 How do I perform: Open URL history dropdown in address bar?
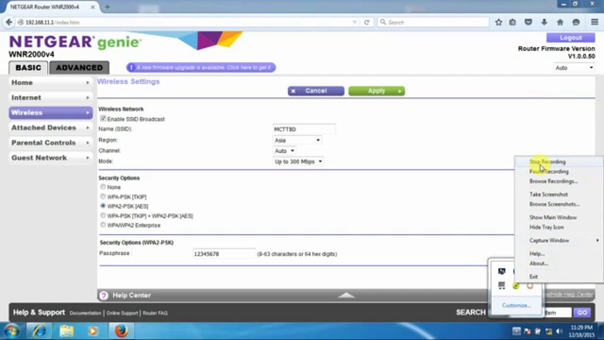355,22
